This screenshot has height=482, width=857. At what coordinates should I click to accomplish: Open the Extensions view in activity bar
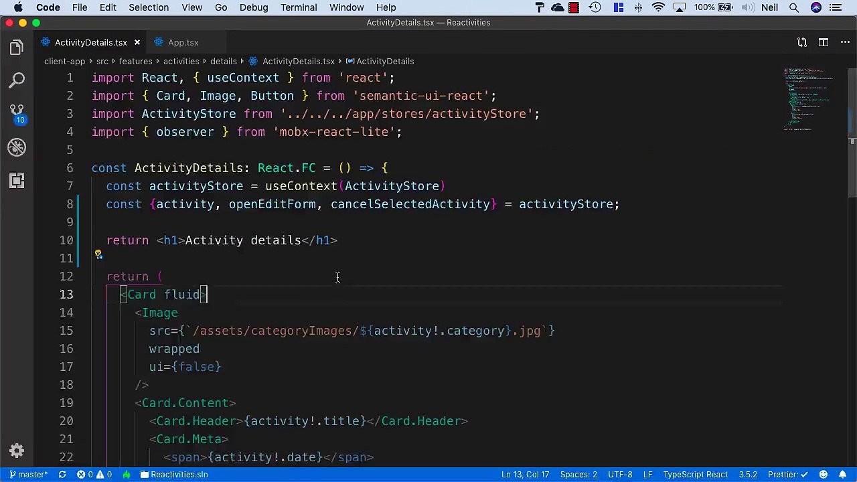pyautogui.click(x=17, y=180)
